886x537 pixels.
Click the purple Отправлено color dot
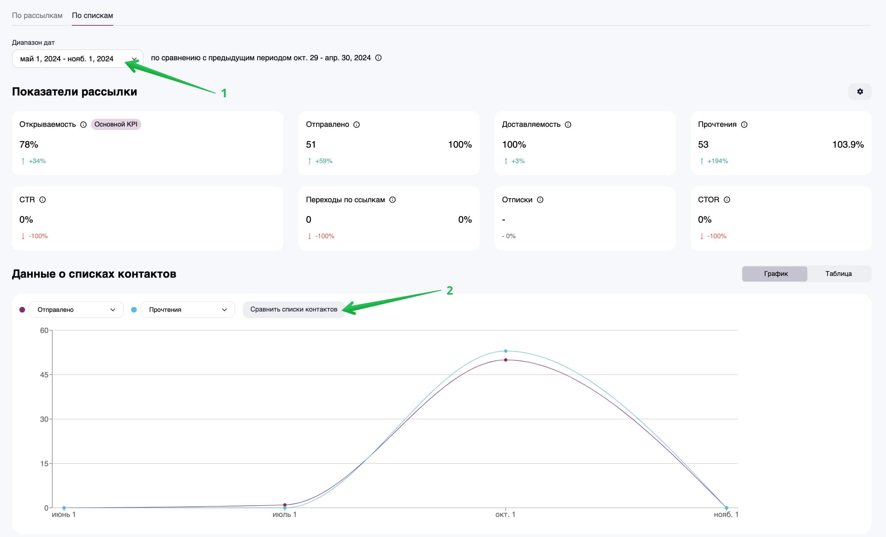tap(22, 310)
